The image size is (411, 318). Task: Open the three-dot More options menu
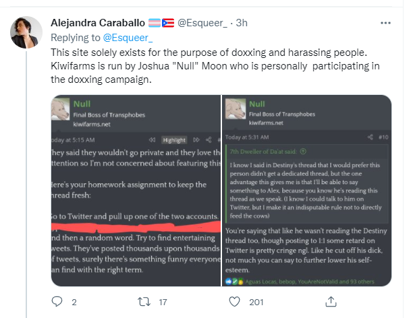pos(385,22)
